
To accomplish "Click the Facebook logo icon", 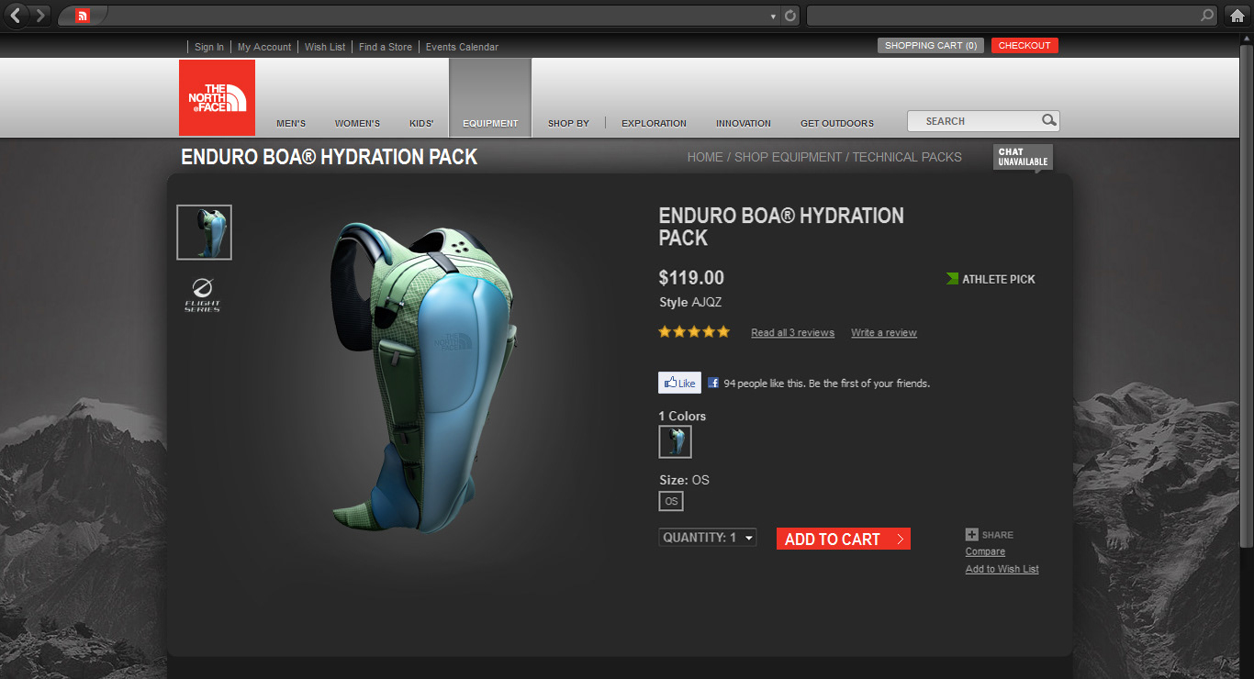I will click(x=713, y=383).
